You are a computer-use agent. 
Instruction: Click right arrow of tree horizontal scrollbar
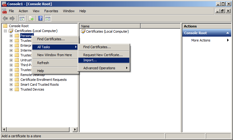tap(75, 129)
